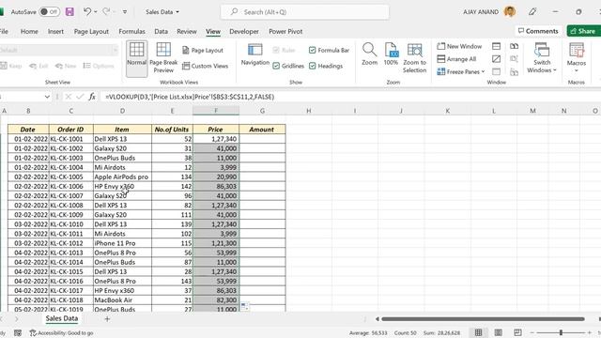Uncheck the Gridlines checkbox
The image size is (601, 338).
tap(276, 66)
